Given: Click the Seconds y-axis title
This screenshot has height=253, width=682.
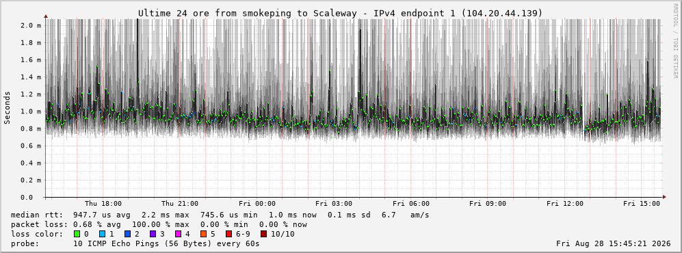Looking at the screenshot, I should click(x=8, y=107).
